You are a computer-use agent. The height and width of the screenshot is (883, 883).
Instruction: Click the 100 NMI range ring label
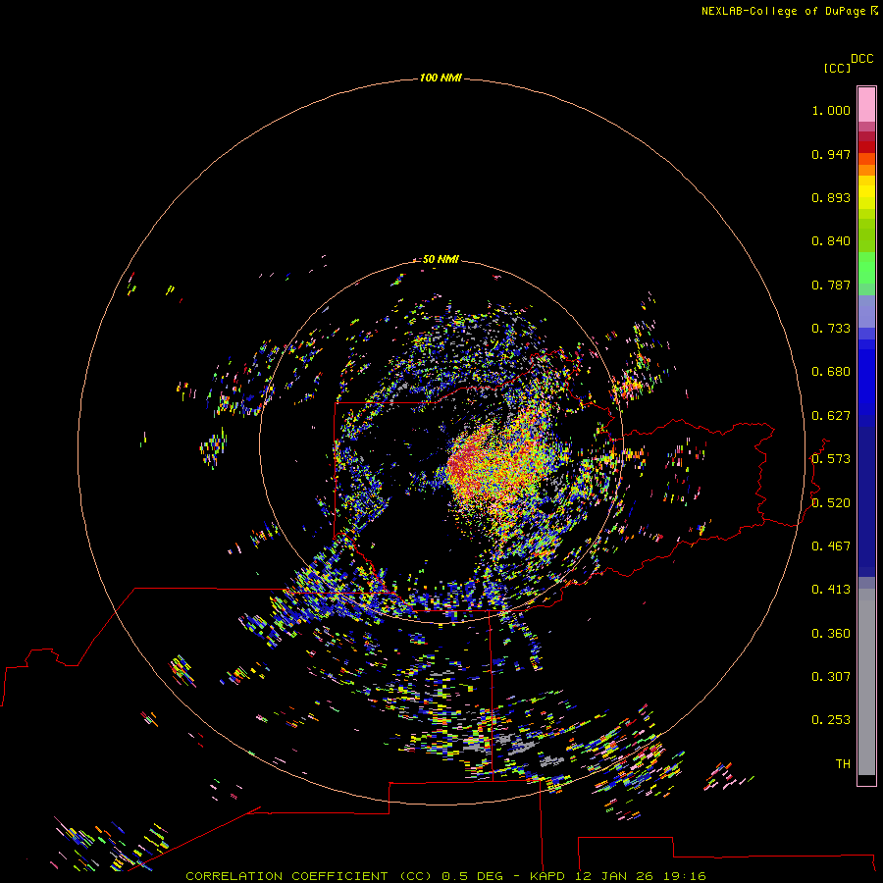(x=441, y=78)
